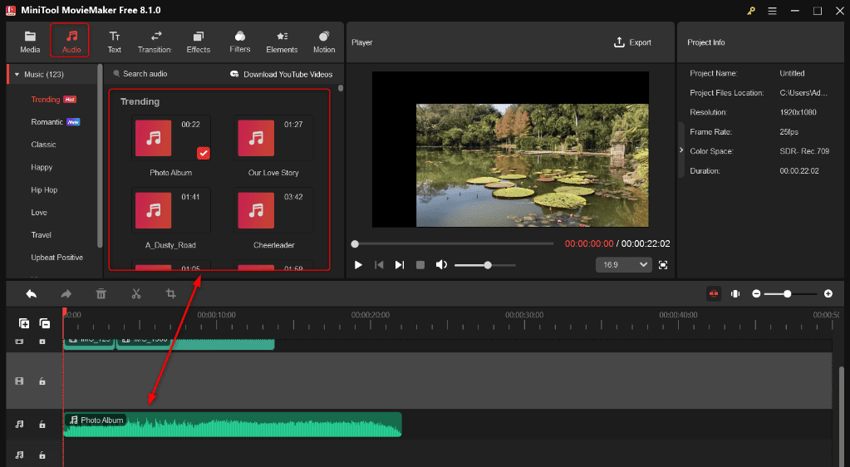This screenshot has width=850, height=467.
Task: Click Download YouTube Videos link
Action: 282,74
